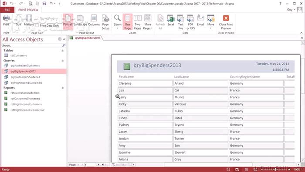The image size is (305, 172).
Task: Send the report by Email
Action: coord(200,21)
